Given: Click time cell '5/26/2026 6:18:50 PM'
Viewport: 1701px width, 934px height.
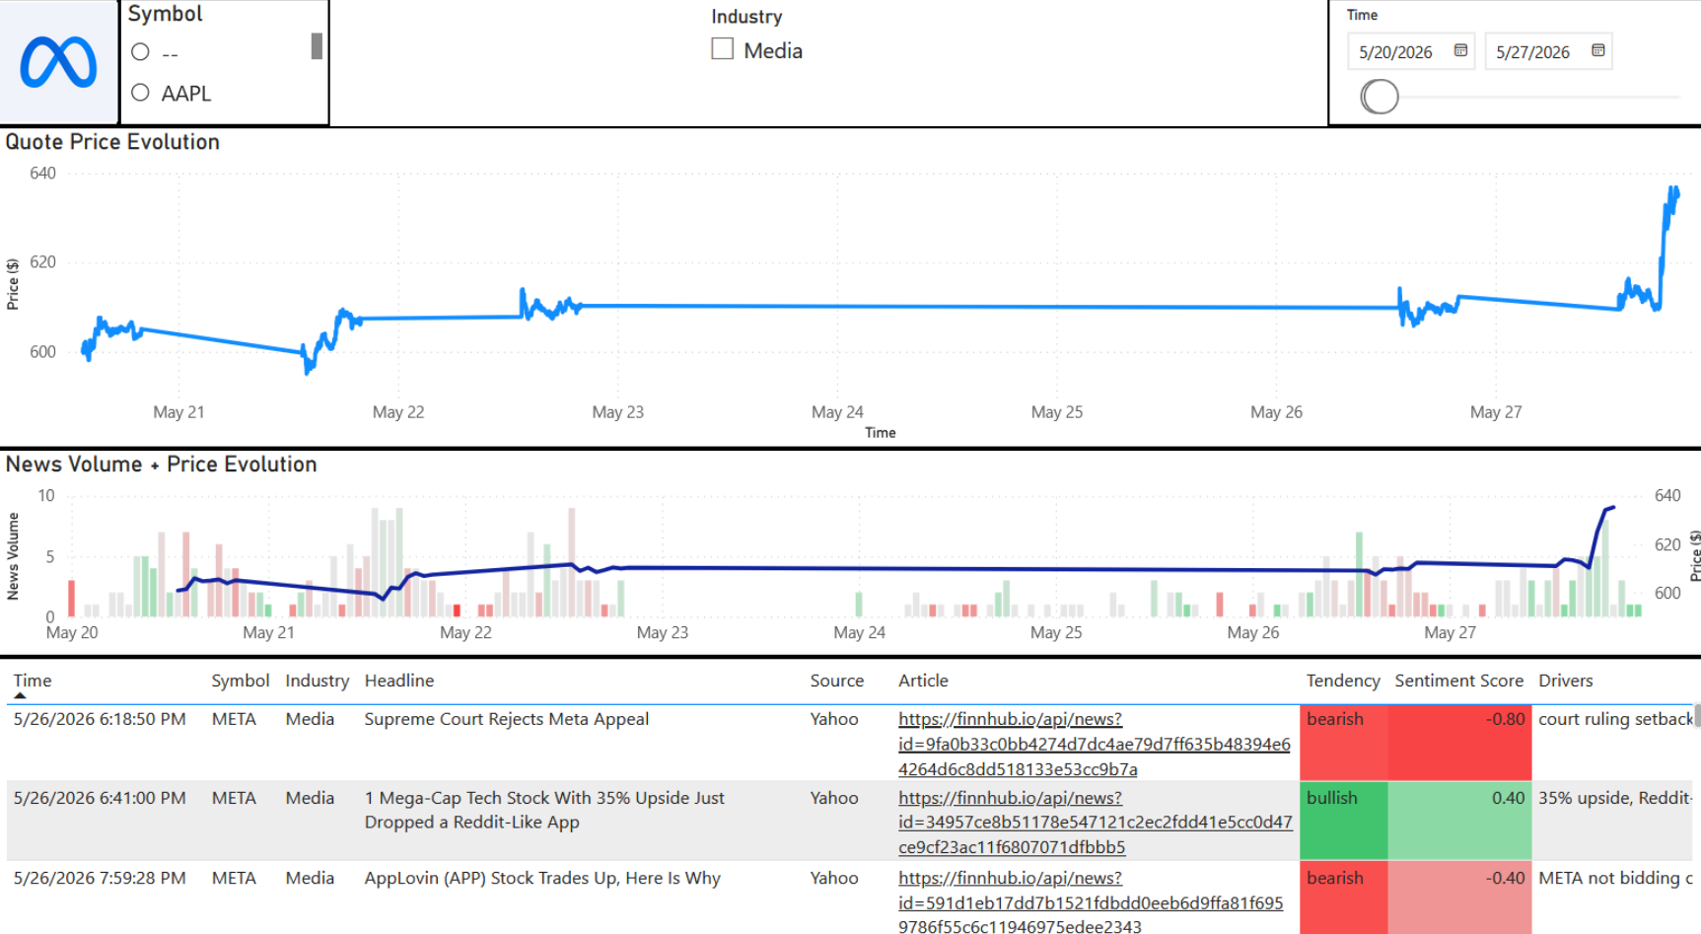Looking at the screenshot, I should pyautogui.click(x=100, y=719).
